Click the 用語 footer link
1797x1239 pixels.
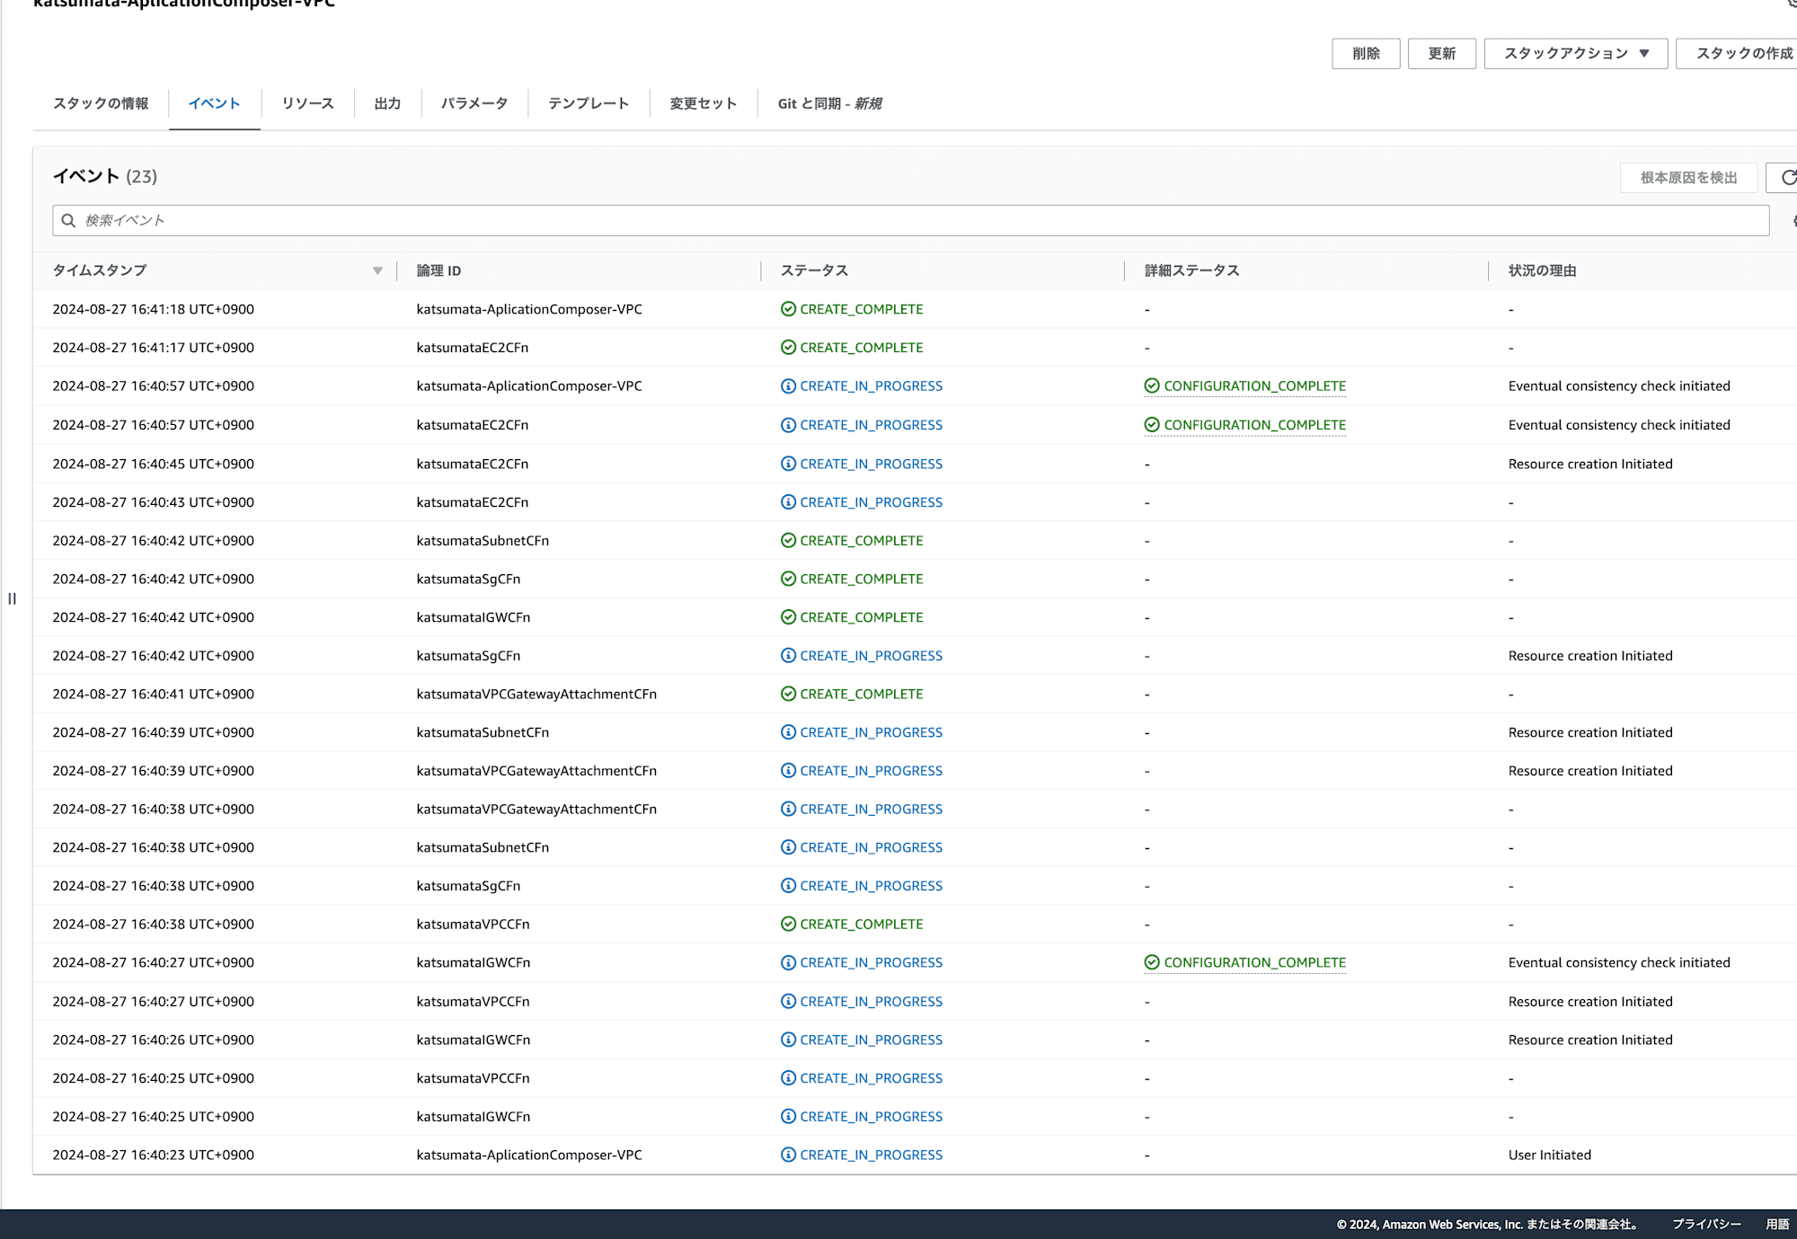[x=1777, y=1224]
